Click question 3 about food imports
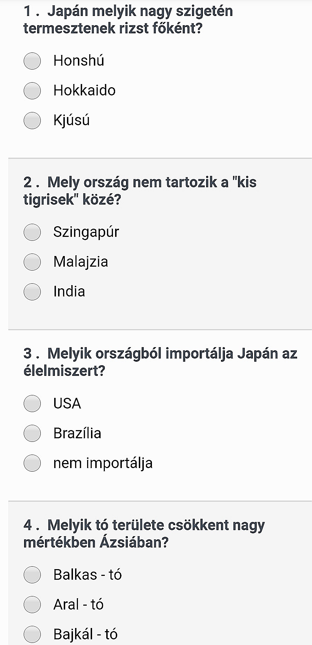This screenshot has height=645, width=312. click(160, 362)
